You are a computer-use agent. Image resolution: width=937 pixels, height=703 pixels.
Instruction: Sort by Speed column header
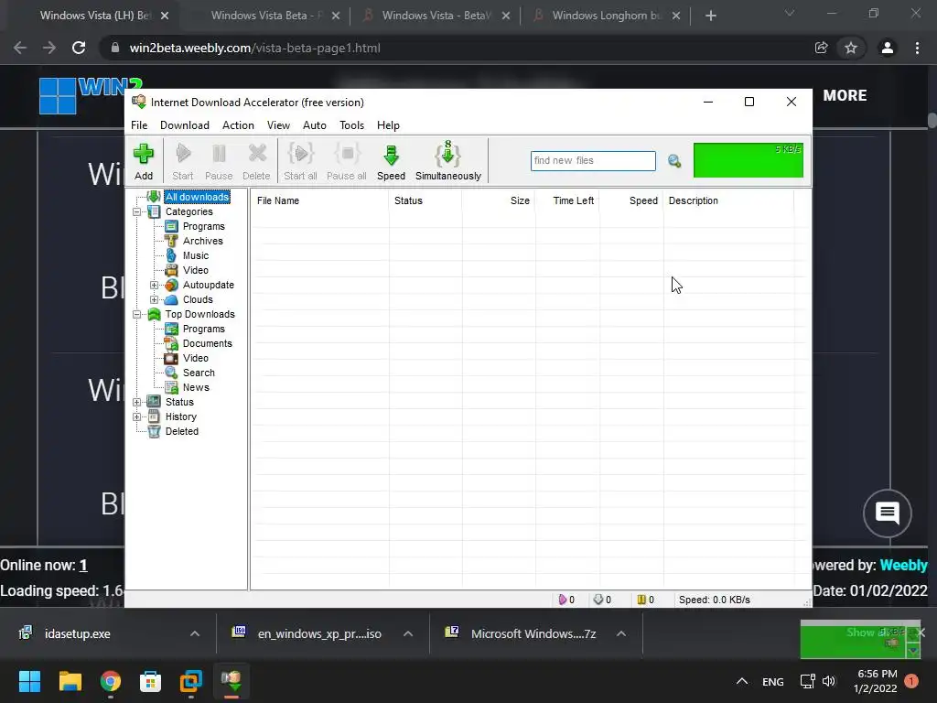tap(631, 200)
